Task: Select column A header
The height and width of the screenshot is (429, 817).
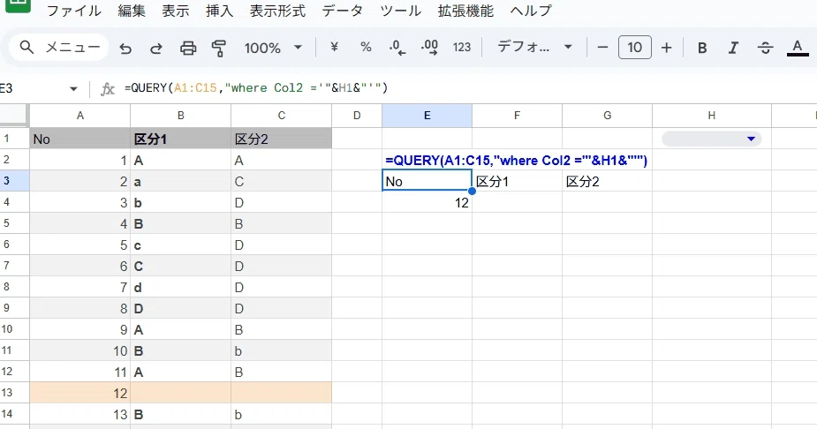Action: tap(79, 116)
